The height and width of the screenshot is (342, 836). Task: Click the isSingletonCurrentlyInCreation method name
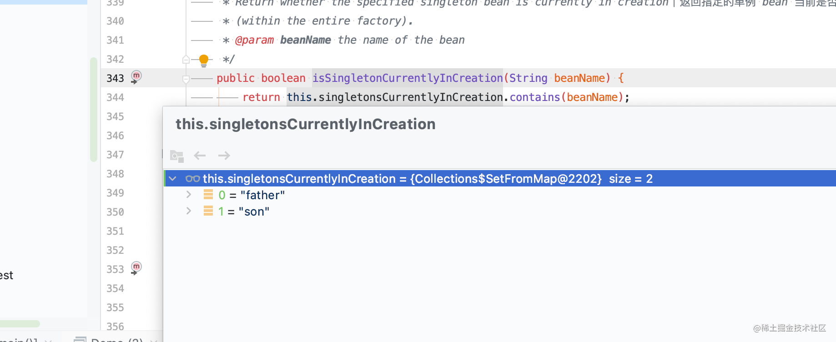pos(408,78)
